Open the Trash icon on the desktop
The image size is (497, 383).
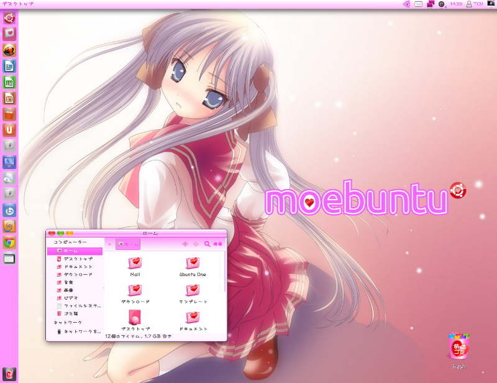[x=458, y=351]
